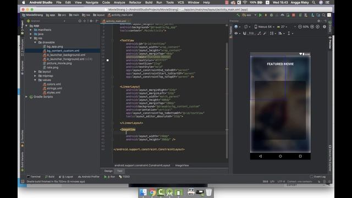Zoom out the layout preview
This screenshot has width=352, height=198.
pos(300,27)
